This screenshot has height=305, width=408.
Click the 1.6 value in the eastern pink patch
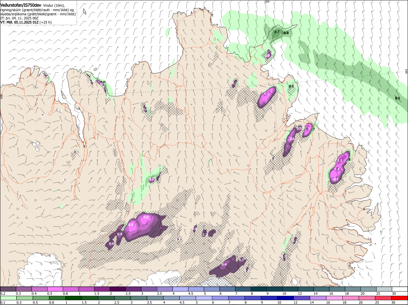tap(340, 160)
